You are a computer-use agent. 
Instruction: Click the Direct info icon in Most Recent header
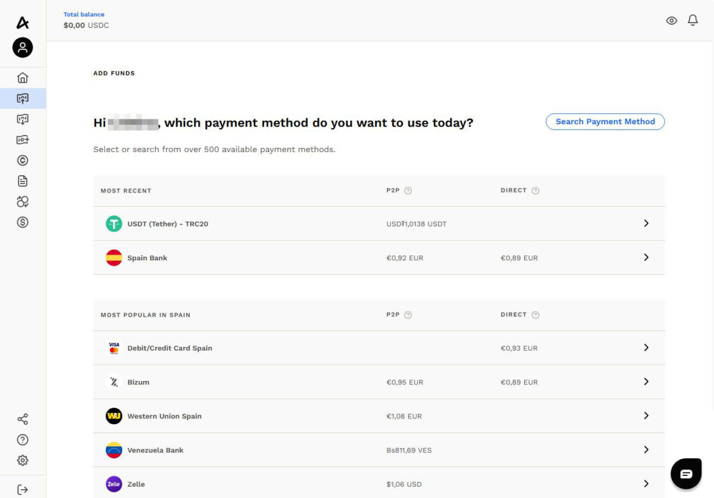535,191
